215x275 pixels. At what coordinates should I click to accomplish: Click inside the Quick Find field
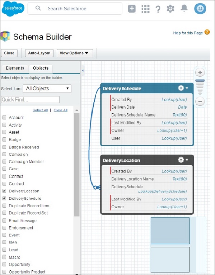pos(30,100)
